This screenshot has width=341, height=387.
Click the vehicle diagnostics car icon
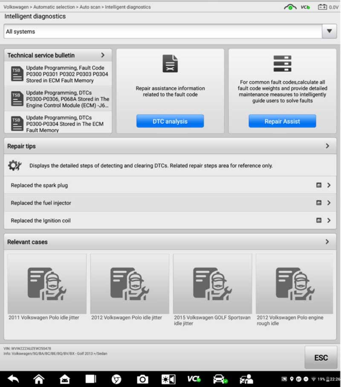tap(220, 378)
